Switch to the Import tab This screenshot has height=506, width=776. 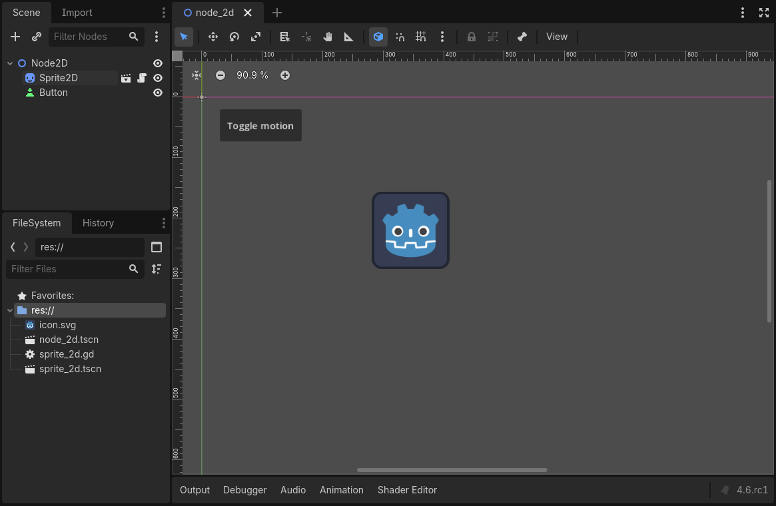(x=77, y=13)
